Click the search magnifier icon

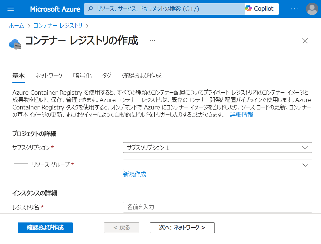pos(90,9)
